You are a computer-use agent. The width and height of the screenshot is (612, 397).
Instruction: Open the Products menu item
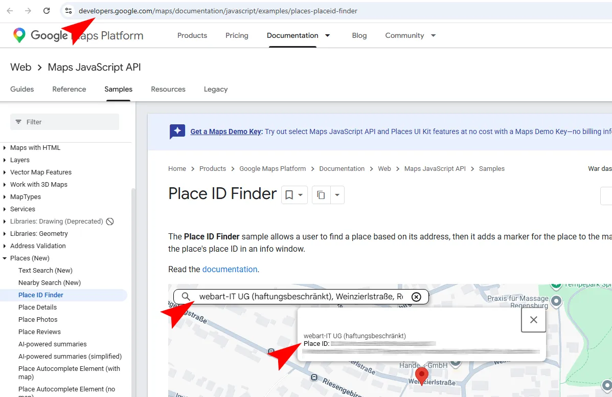(x=192, y=35)
